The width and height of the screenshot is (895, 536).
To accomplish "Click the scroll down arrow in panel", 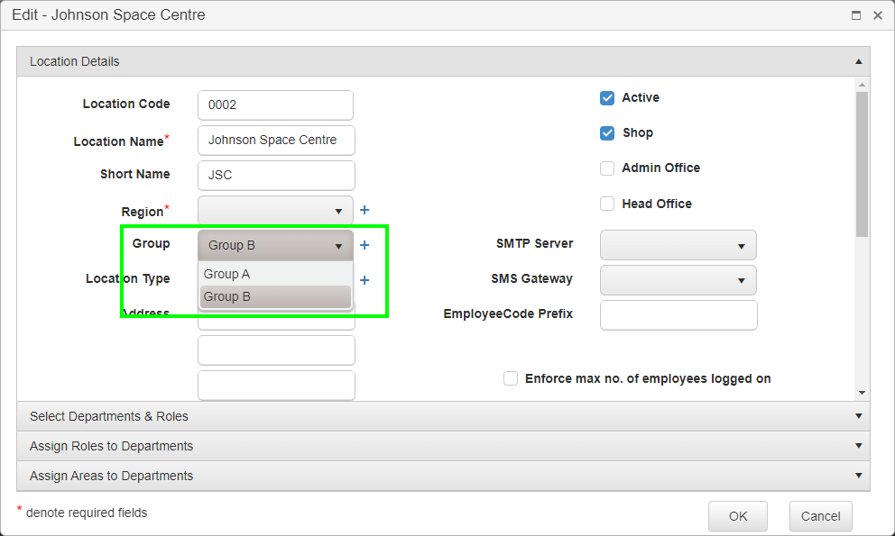I will (x=862, y=393).
